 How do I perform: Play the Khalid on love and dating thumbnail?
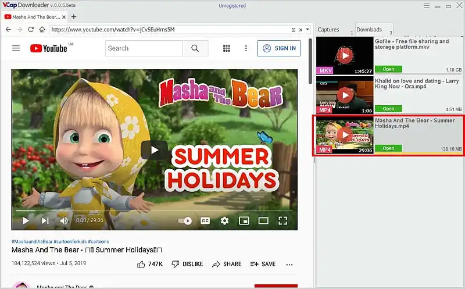[x=345, y=95]
